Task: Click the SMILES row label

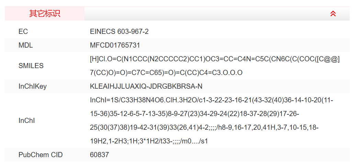Action: [31, 66]
